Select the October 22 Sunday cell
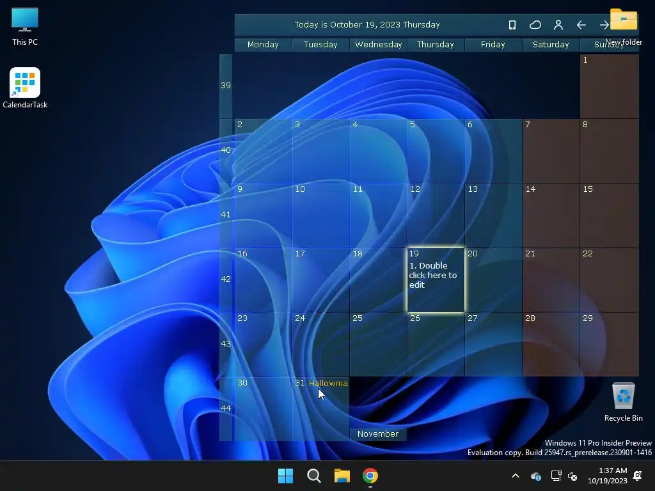 click(x=609, y=280)
